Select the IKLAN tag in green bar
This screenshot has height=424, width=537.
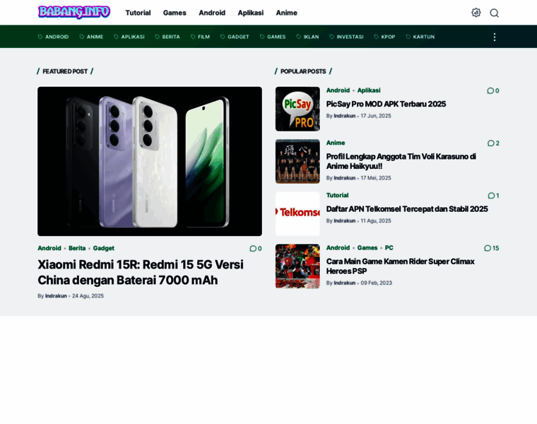[307, 37]
